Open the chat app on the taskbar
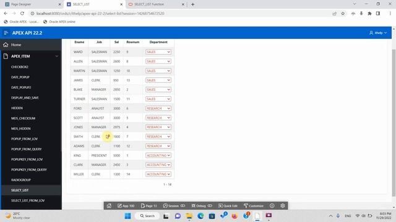396x222 pixels. (x=178, y=216)
